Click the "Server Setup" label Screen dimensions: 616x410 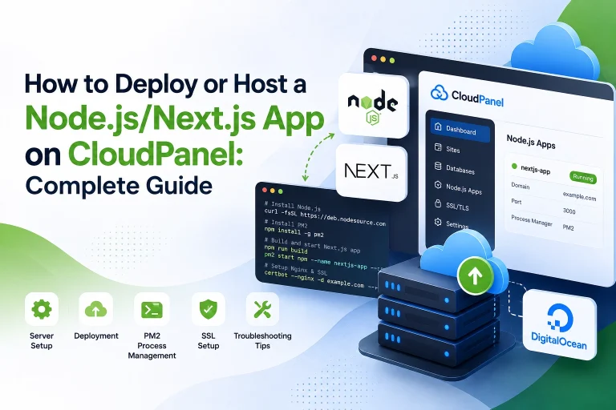42,340
